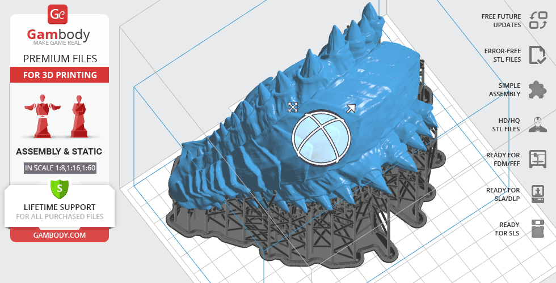
Task: Click the Error-Free STL Files document icon
Action: point(537,55)
